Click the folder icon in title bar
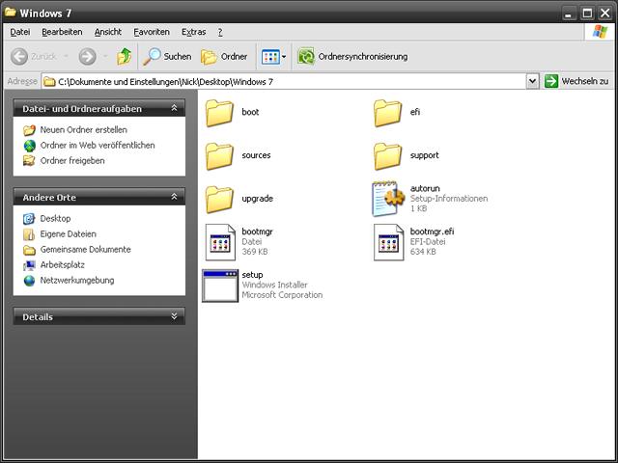 click(x=10, y=13)
